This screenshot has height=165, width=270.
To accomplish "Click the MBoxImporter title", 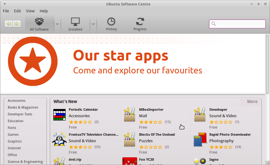I will [151, 109].
